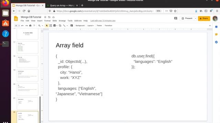Open a new Firefox tab
The width and height of the screenshot is (220, 123).
82,5
